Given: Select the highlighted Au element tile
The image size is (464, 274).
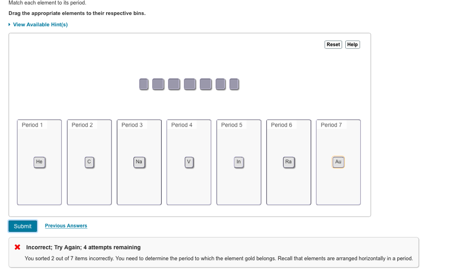Looking at the screenshot, I should pos(338,162).
